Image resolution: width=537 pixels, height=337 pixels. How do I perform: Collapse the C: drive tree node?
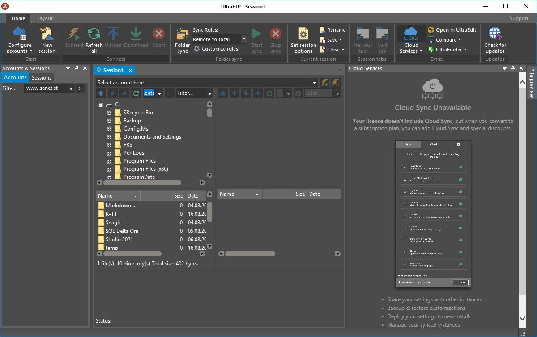coord(101,105)
